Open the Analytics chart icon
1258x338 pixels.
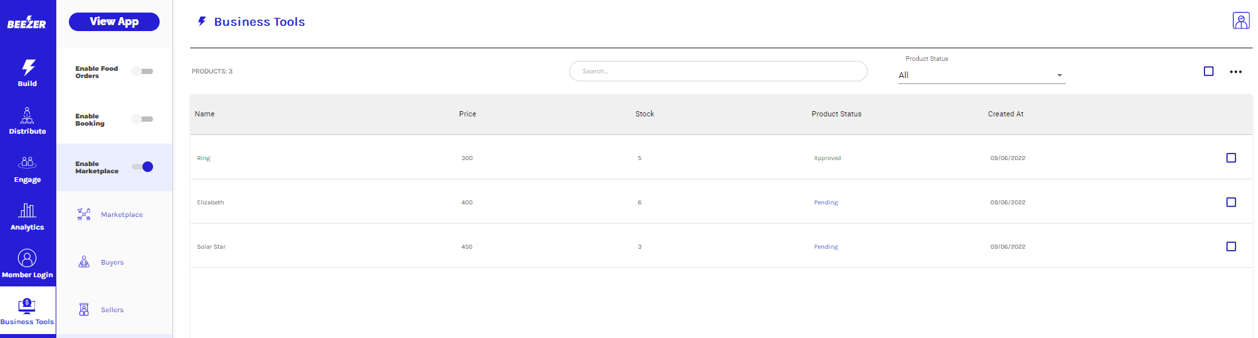point(27,211)
